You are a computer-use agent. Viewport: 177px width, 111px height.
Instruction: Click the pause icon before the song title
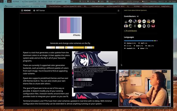click(x=108, y=2)
